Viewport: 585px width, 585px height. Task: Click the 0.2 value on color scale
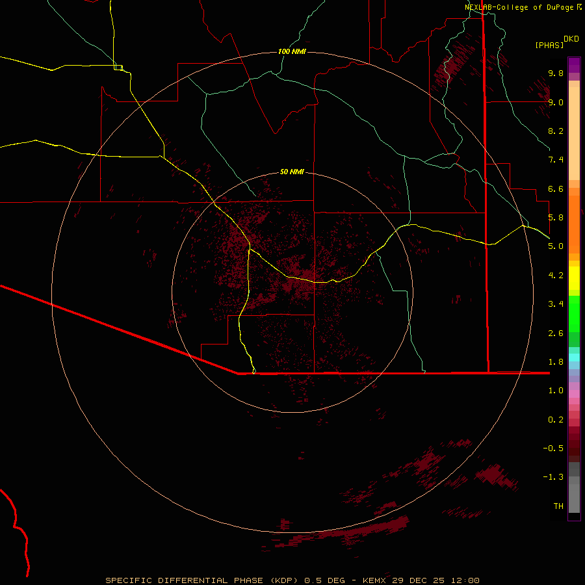pyautogui.click(x=556, y=420)
